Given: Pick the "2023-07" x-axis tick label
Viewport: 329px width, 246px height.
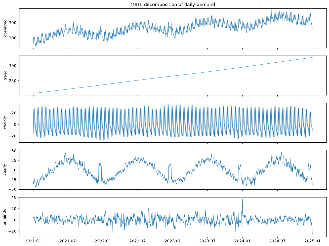Looking at the screenshot, I should click(207, 241).
